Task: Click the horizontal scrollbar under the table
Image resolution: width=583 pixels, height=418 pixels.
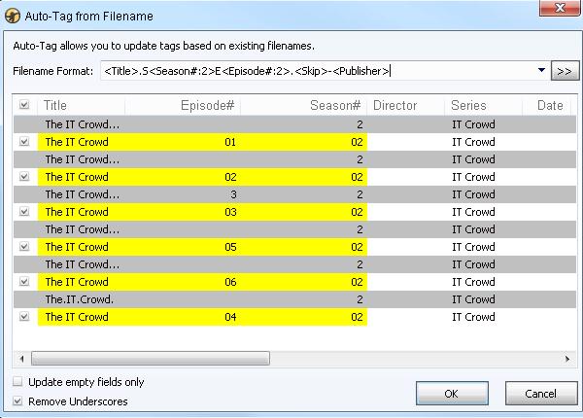Action: [x=146, y=359]
